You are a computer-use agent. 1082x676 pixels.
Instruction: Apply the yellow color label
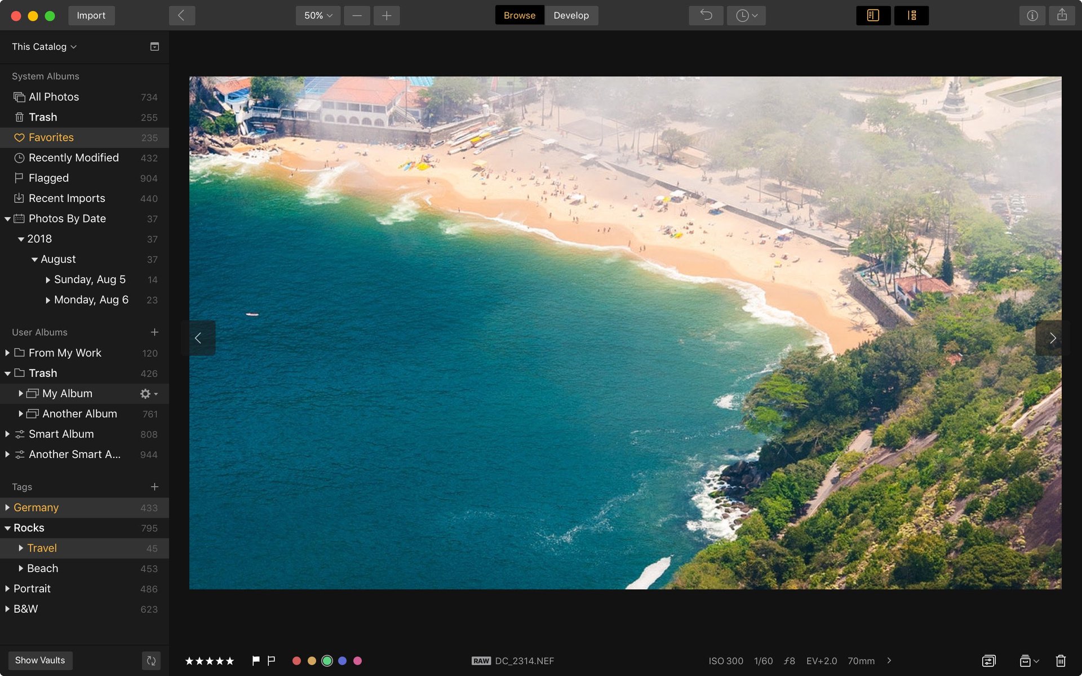(x=312, y=661)
